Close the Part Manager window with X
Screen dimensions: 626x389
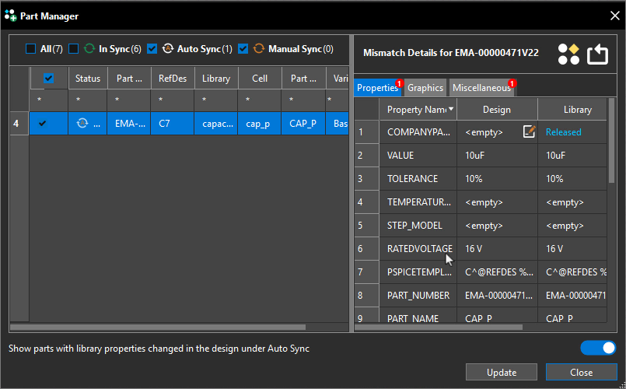[615, 16]
